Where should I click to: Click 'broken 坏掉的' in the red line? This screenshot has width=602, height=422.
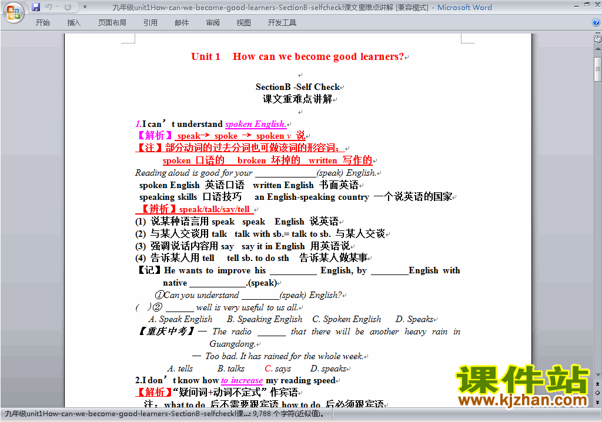269,160
